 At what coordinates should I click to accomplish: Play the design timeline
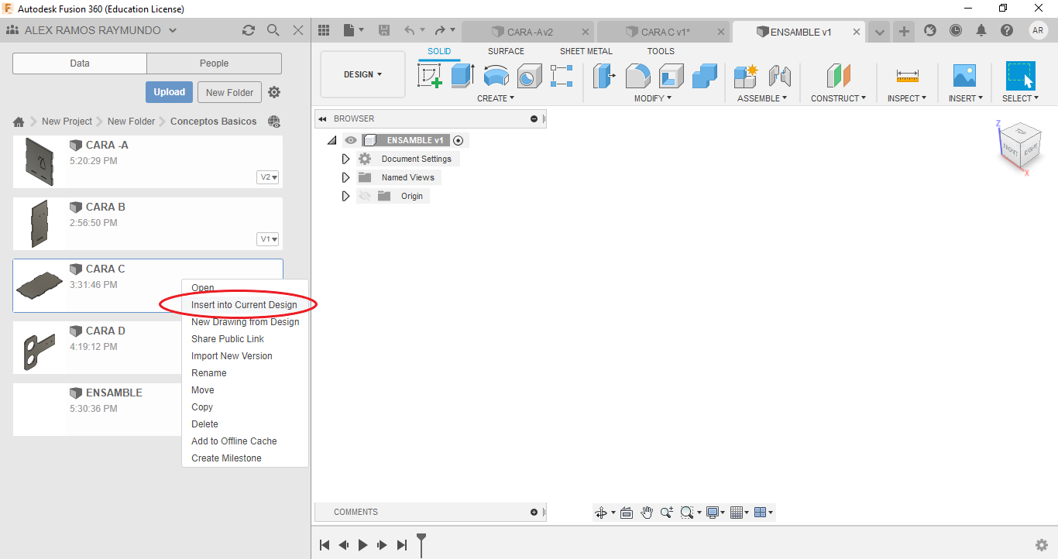click(362, 545)
